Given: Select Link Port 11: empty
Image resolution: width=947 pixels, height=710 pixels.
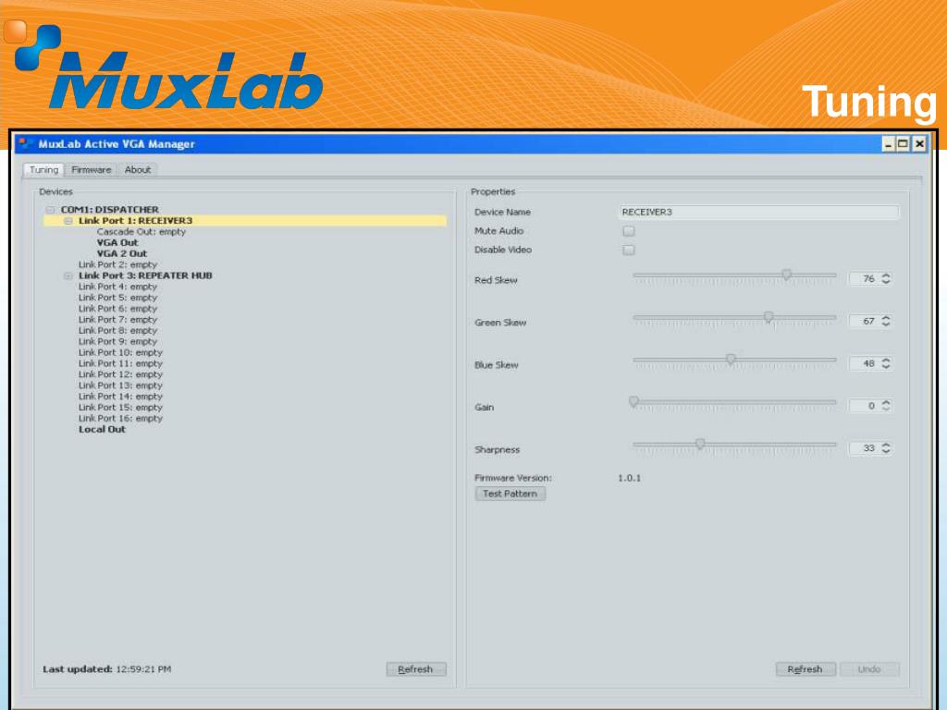Looking at the screenshot, I should [121, 363].
